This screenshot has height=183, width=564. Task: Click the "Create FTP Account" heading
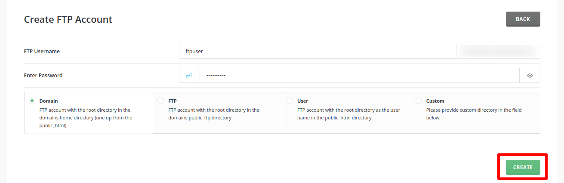pyautogui.click(x=68, y=19)
